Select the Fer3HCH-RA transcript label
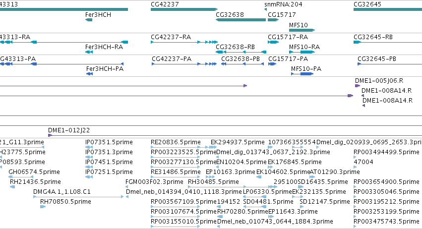 pyautogui.click(x=104, y=47)
